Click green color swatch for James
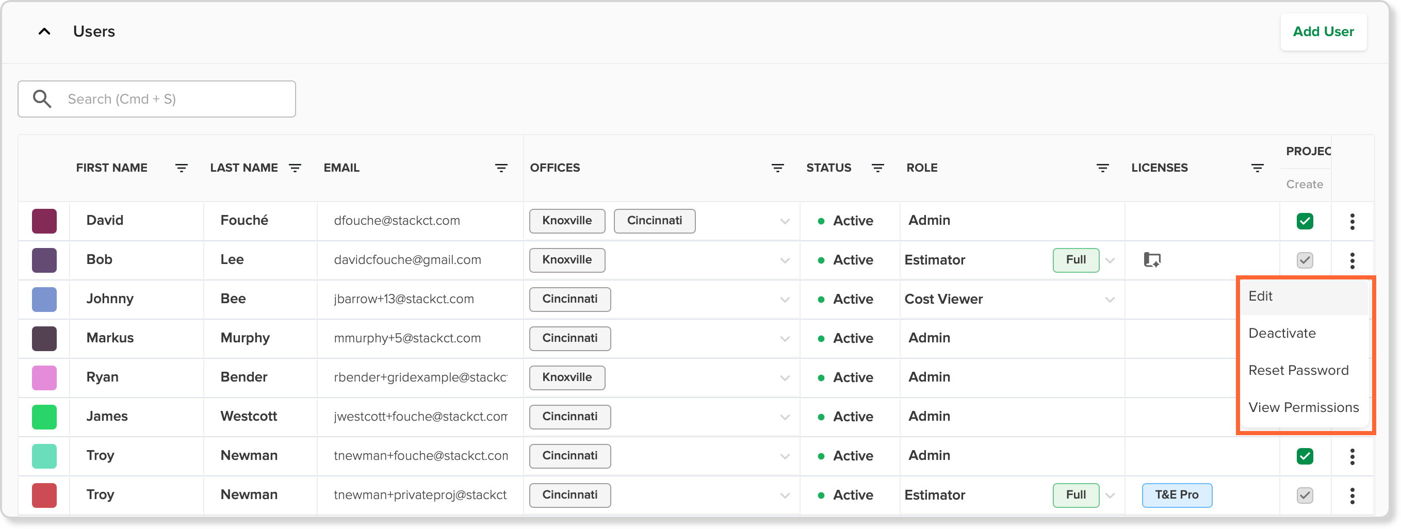The width and height of the screenshot is (1401, 529). tap(44, 417)
